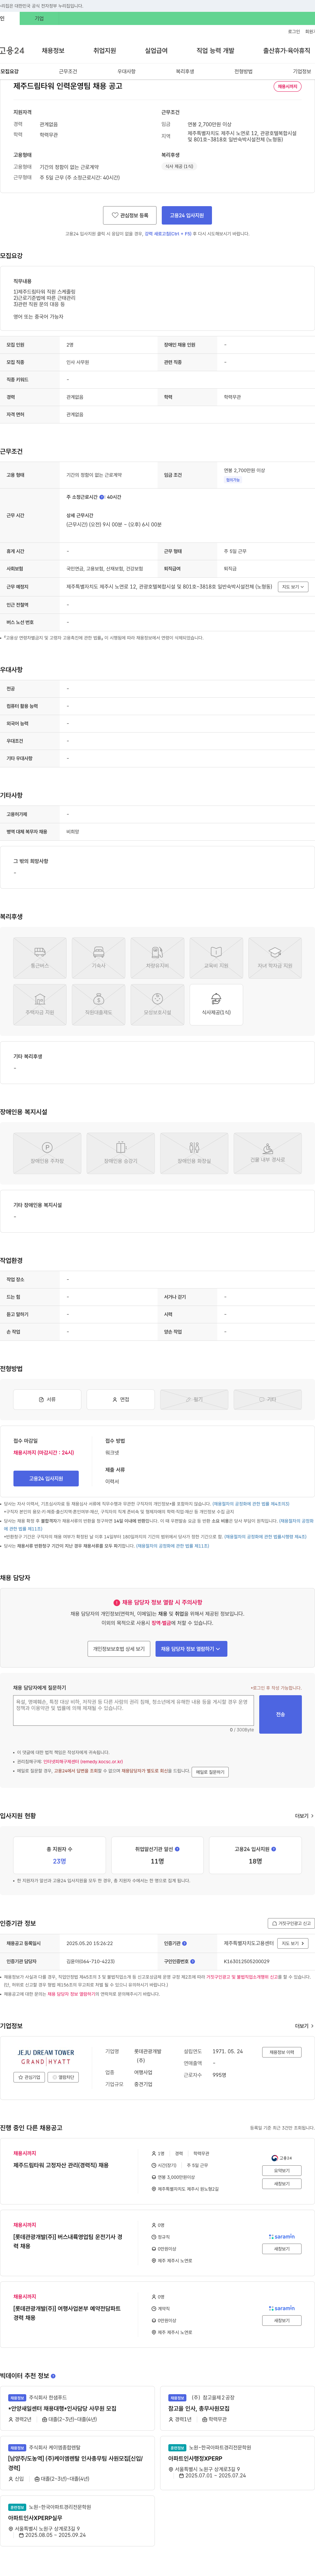Click the 면접 screening method box

click(121, 1399)
